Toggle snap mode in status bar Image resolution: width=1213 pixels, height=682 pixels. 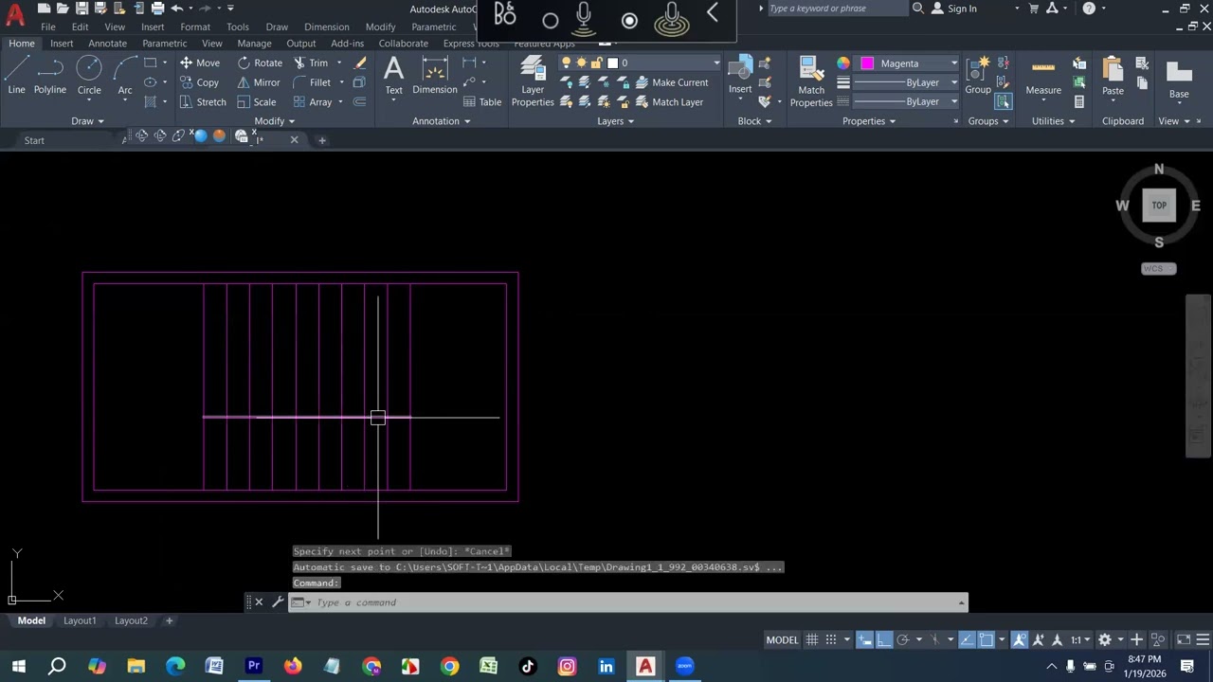pos(831,639)
